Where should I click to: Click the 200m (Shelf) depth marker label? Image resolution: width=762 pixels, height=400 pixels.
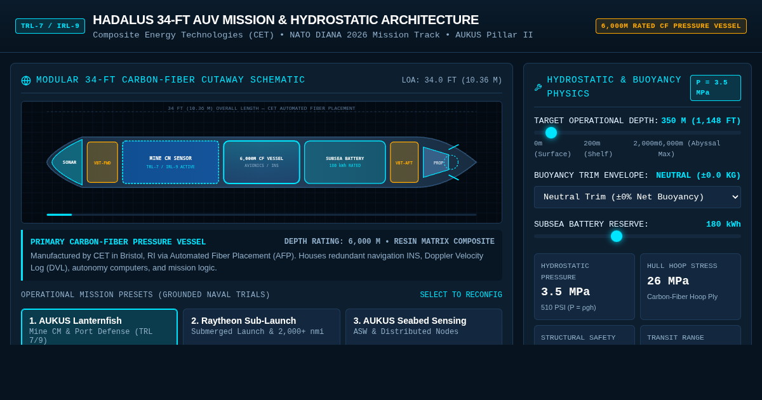pos(598,149)
